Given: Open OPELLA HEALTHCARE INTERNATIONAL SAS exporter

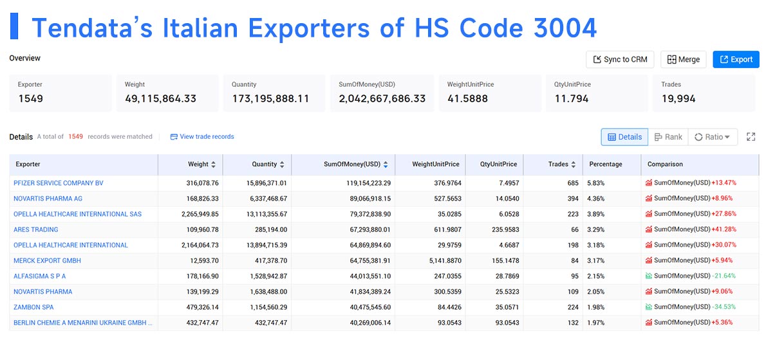Looking at the screenshot, I should pos(78,214).
